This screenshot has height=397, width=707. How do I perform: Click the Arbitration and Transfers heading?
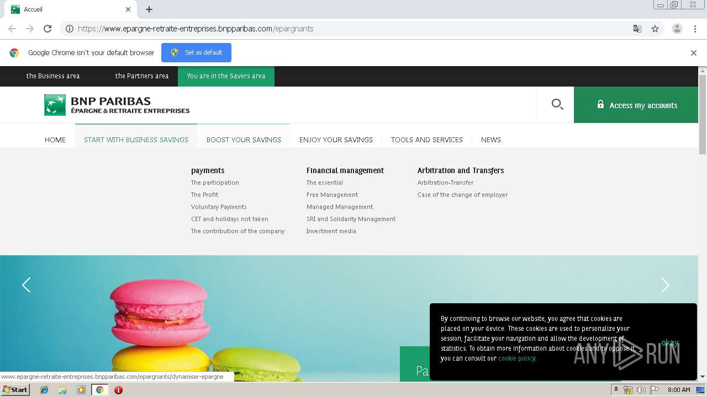point(461,170)
